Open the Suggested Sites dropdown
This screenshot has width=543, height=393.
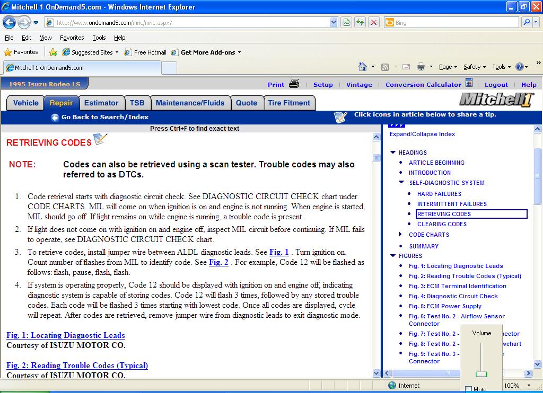click(x=117, y=52)
